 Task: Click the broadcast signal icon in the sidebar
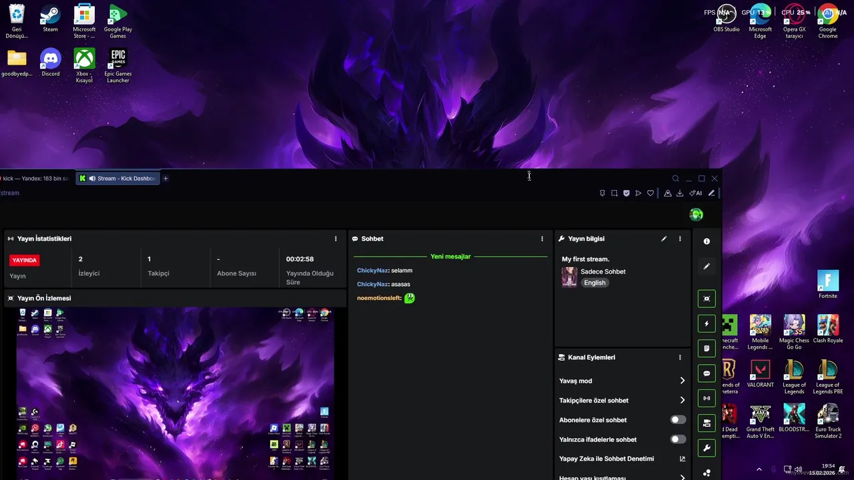coord(707,398)
